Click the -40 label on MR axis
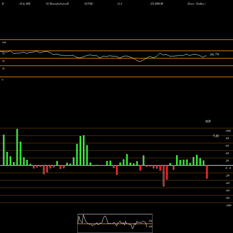 click(x=227, y=183)
